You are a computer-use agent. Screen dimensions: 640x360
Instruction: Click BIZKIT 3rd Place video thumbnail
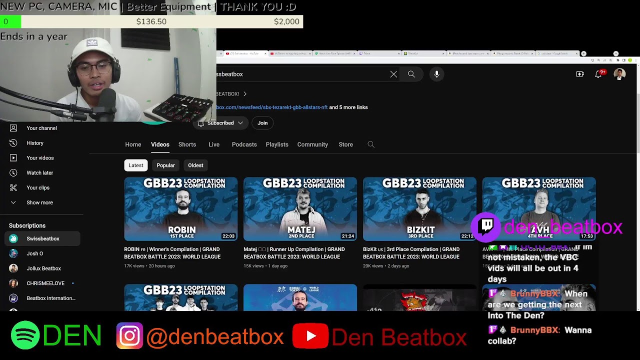[419, 209]
